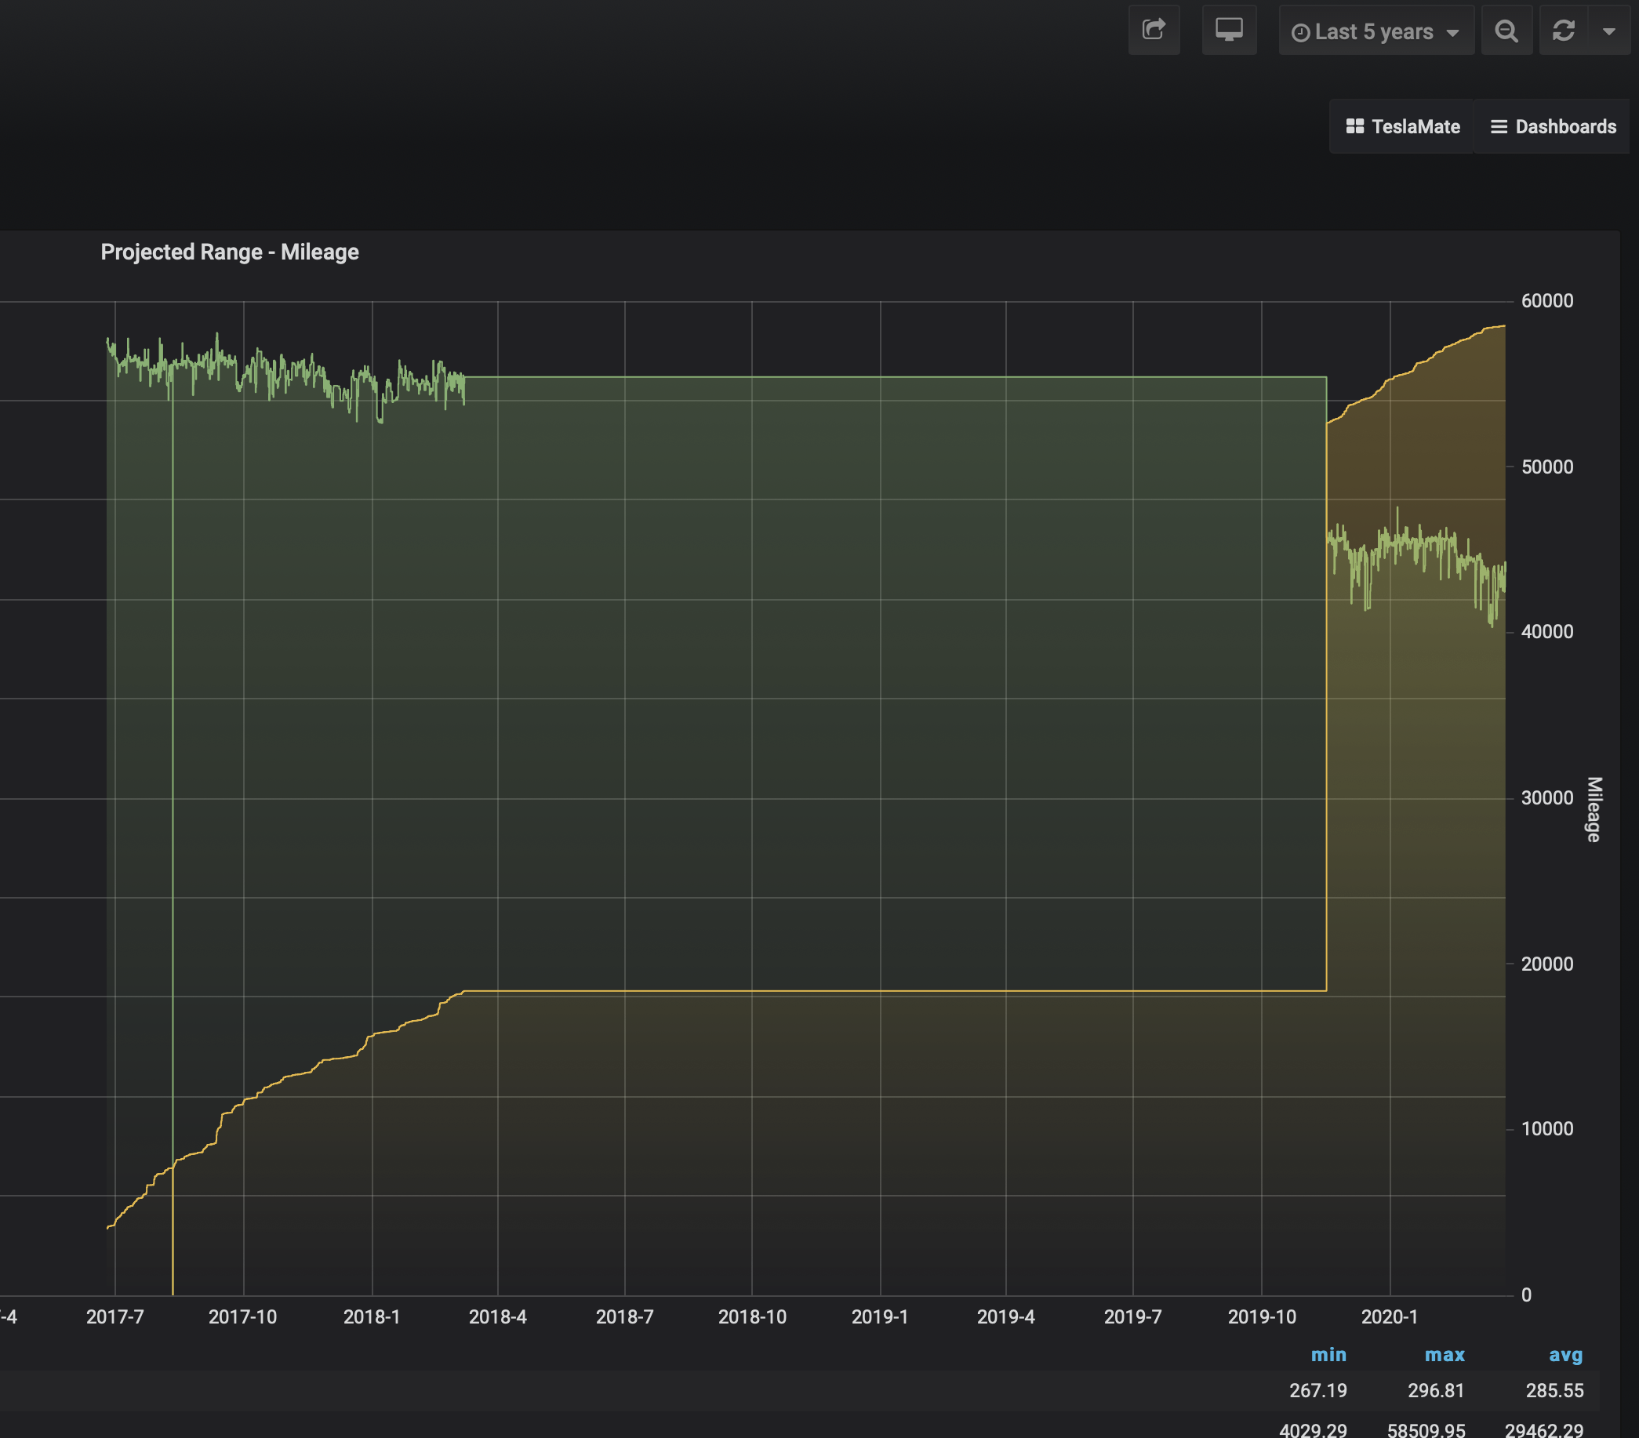This screenshot has height=1438, width=1639.
Task: Click the share dashboard icon
Action: (x=1153, y=31)
